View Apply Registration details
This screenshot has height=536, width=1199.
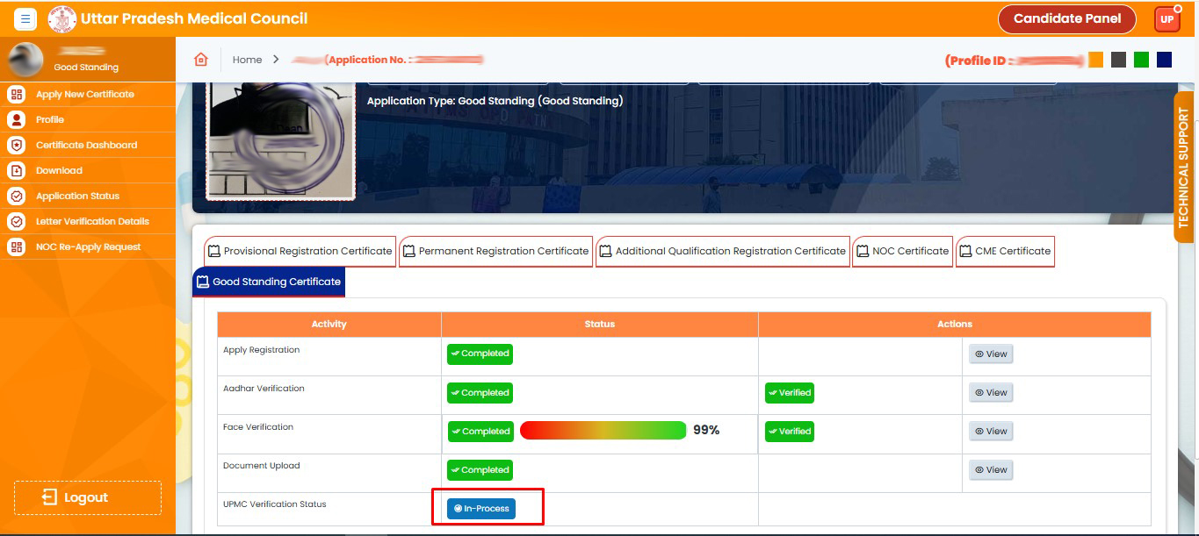990,354
